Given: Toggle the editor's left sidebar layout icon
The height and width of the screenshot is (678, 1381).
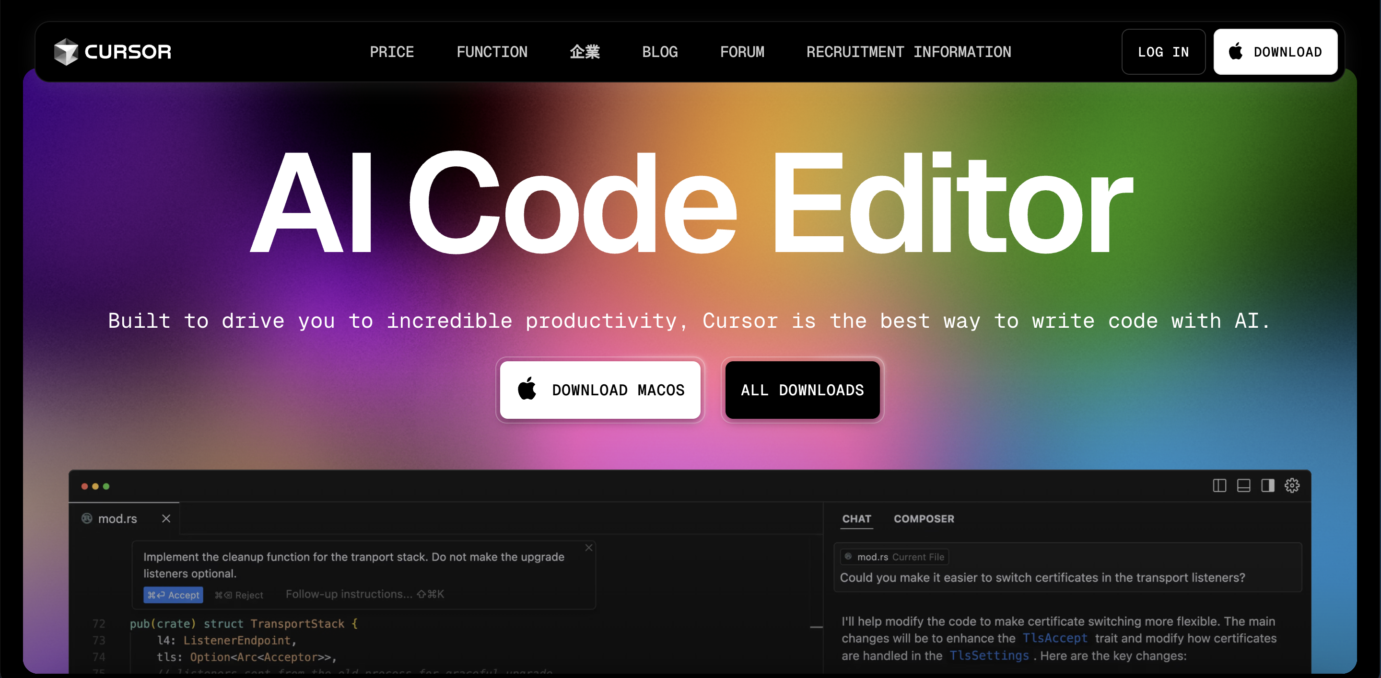Looking at the screenshot, I should coord(1219,486).
